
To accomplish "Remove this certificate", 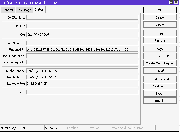I will 160,40.
